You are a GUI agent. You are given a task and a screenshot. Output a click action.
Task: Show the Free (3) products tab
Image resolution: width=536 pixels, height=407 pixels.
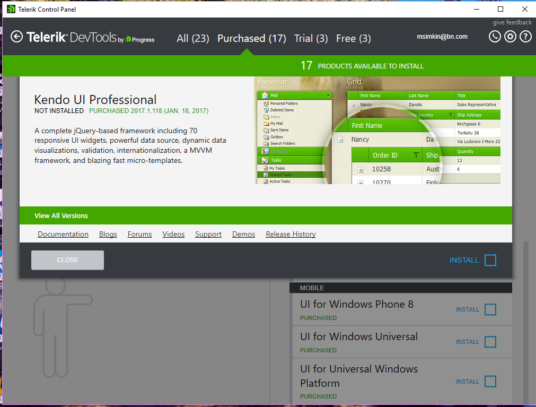[x=354, y=38]
